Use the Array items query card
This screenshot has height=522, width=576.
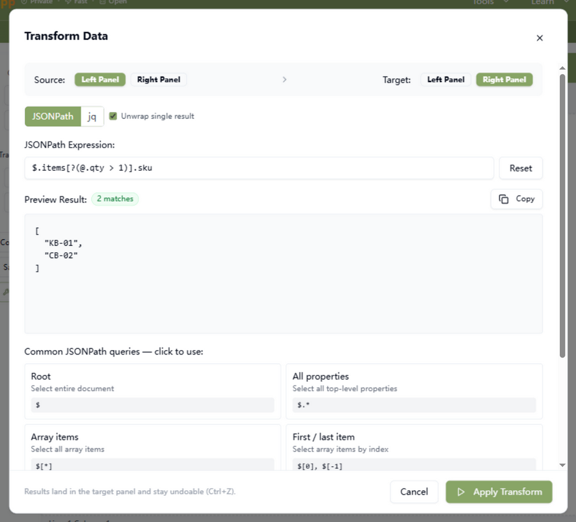tap(153, 447)
